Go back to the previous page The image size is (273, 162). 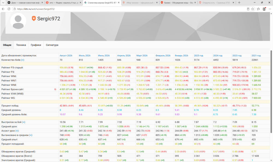click(x=3, y=9)
